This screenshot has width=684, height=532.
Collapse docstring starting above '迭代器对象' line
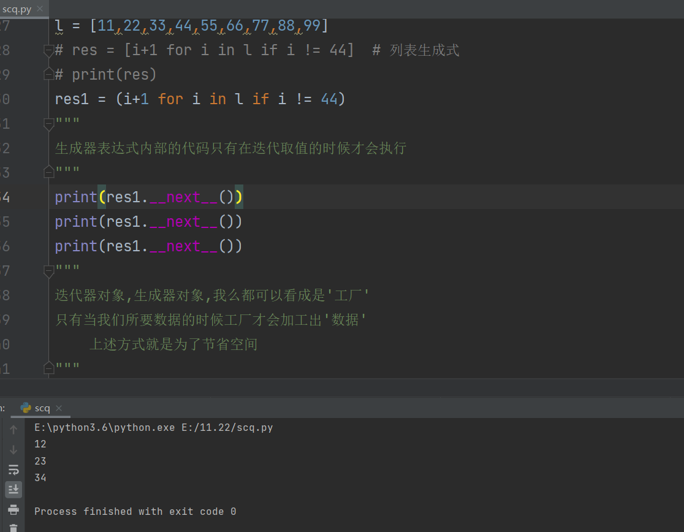[x=49, y=272]
